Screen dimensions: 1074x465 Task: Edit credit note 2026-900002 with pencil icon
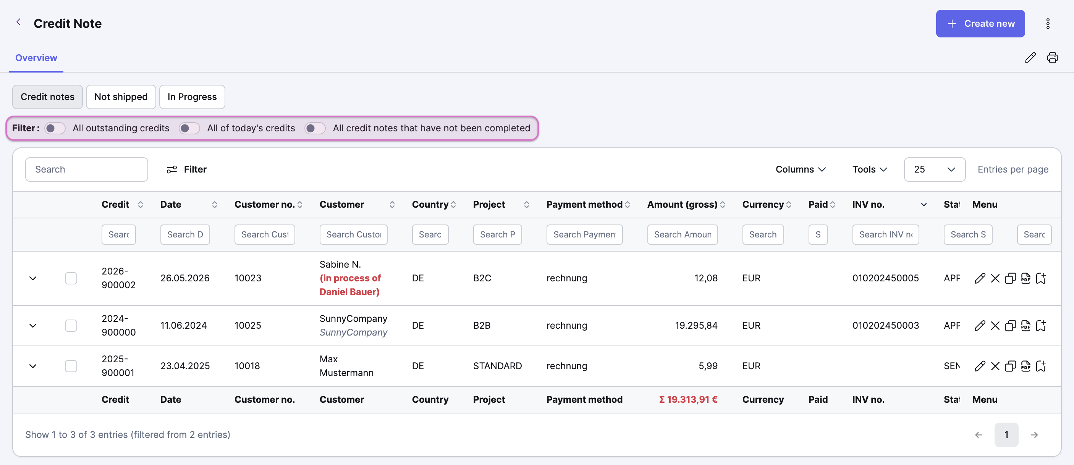coord(980,278)
